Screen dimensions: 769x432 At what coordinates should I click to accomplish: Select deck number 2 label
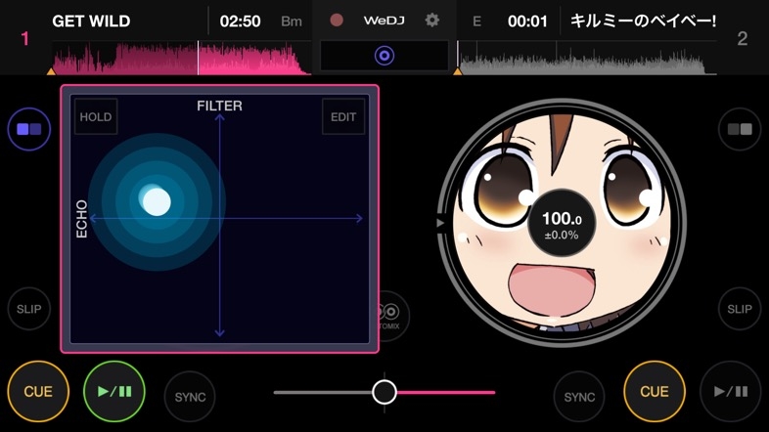click(743, 39)
